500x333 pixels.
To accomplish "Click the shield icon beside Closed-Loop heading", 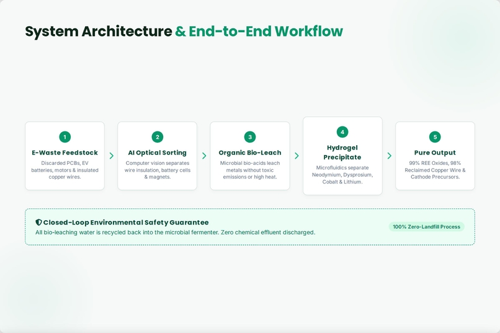I will click(38, 222).
